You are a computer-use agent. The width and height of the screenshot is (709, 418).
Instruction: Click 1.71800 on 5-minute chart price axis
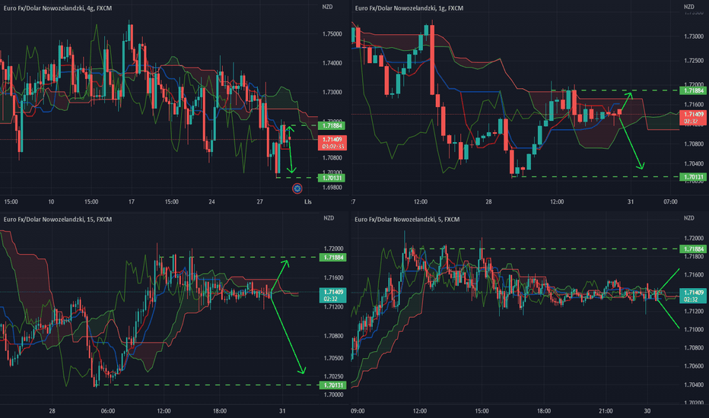click(x=694, y=257)
